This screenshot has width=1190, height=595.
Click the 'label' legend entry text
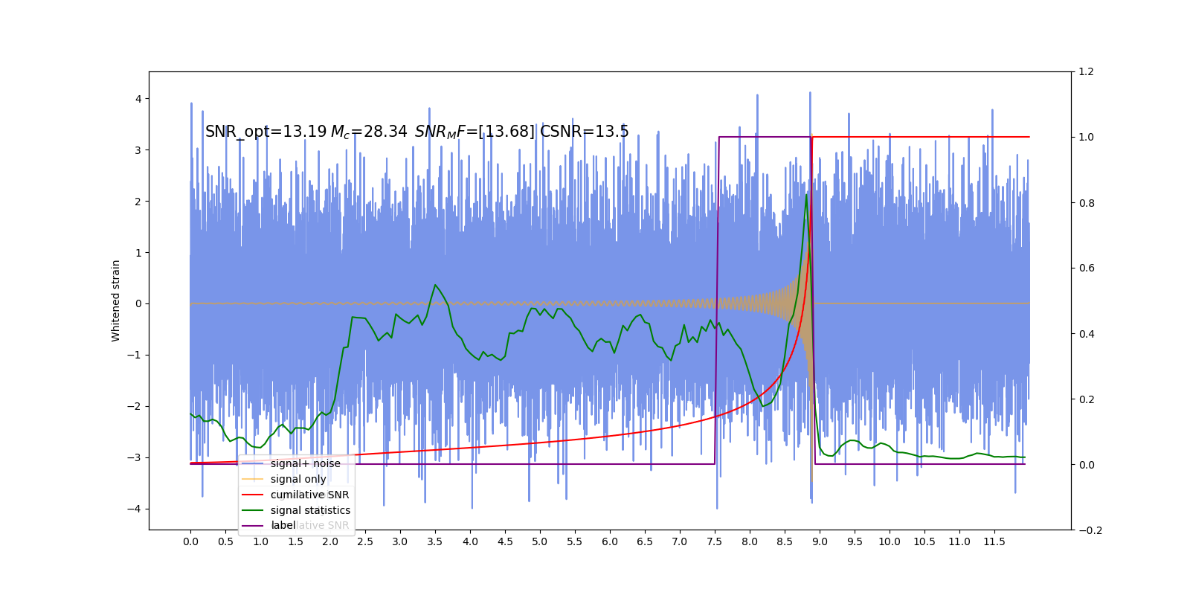[x=283, y=525]
